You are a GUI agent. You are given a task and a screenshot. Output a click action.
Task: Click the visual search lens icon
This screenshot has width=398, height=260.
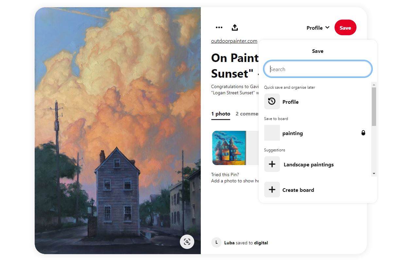(x=187, y=242)
